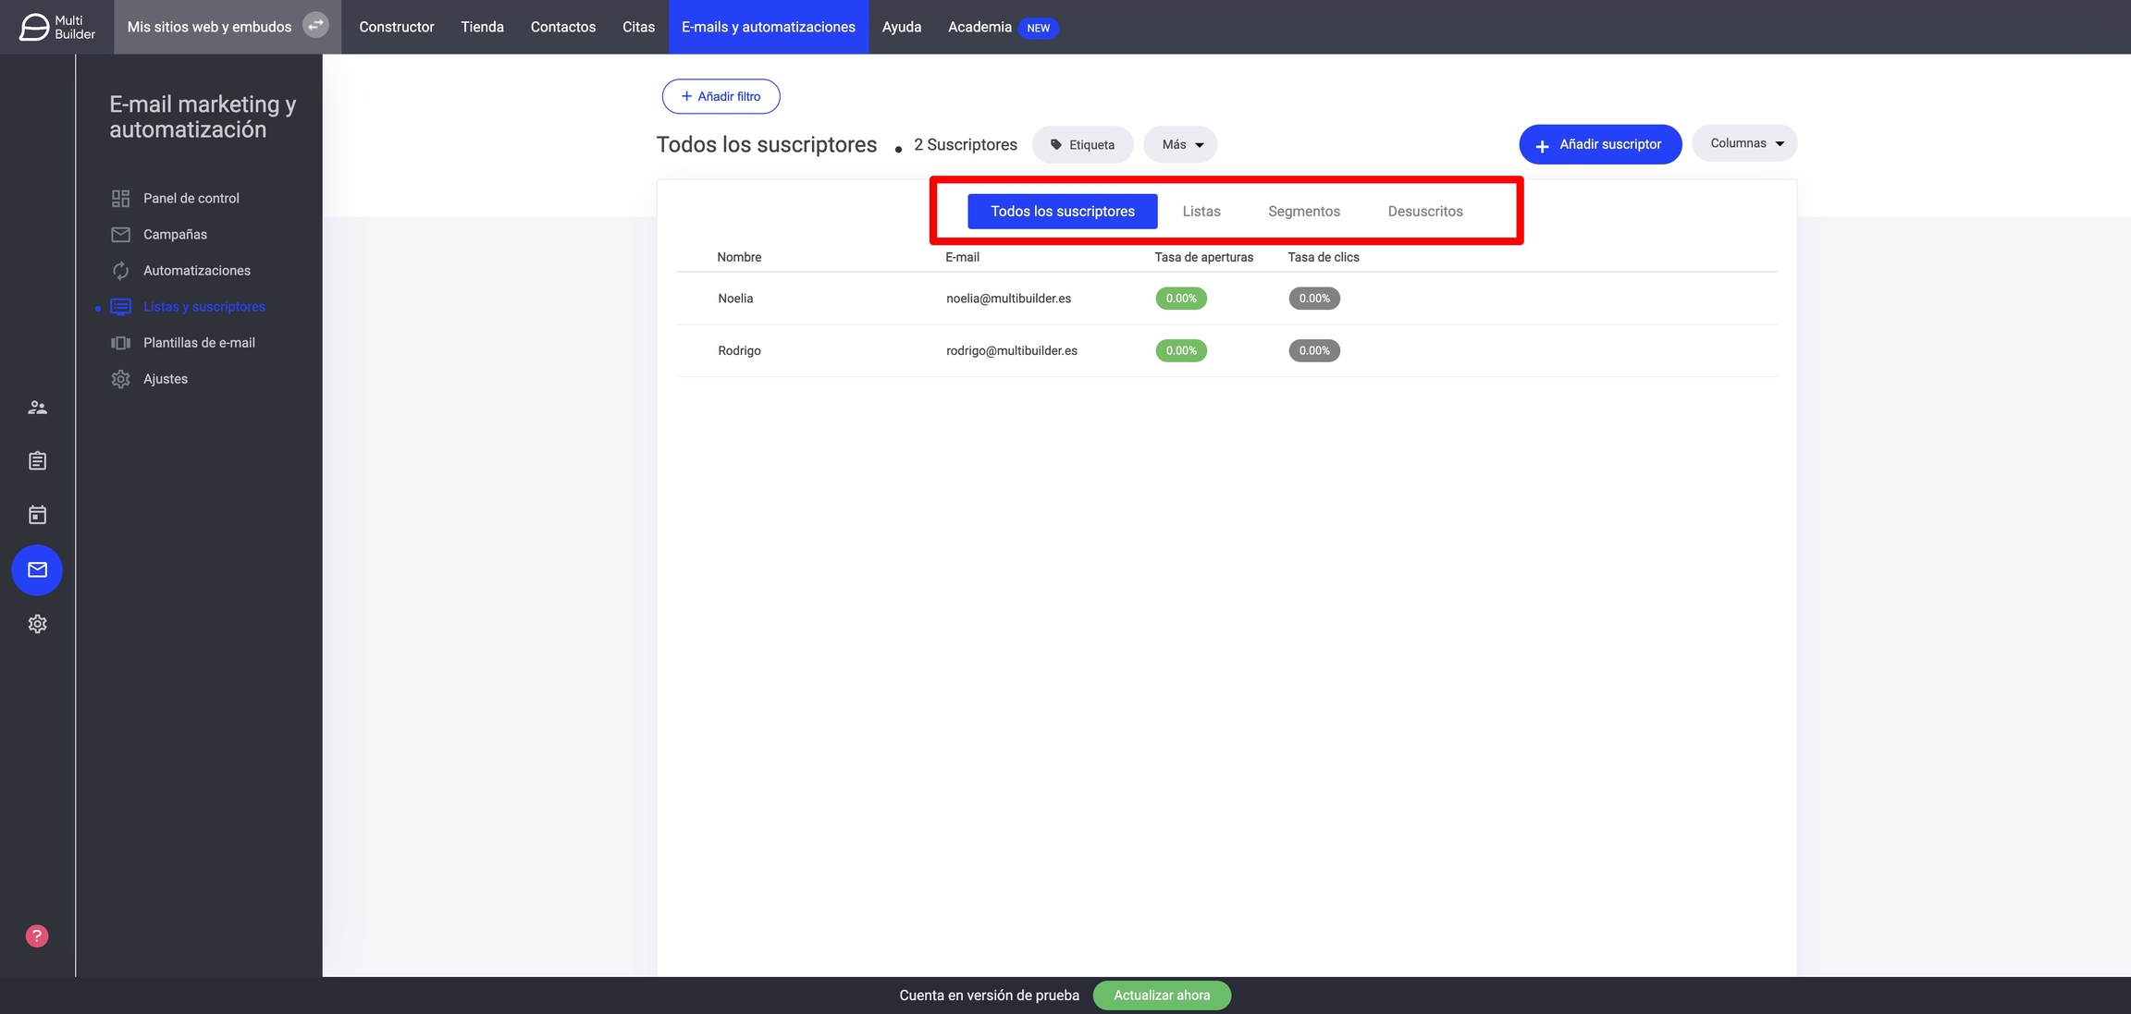Viewport: 2131px width, 1014px height.
Task: Click Añadir suscriptor button
Action: 1599,145
